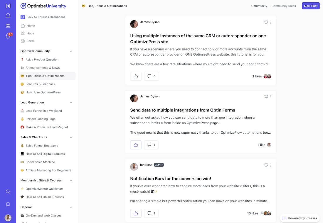
Task: Open more options on Send data post
Action: (x=271, y=97)
